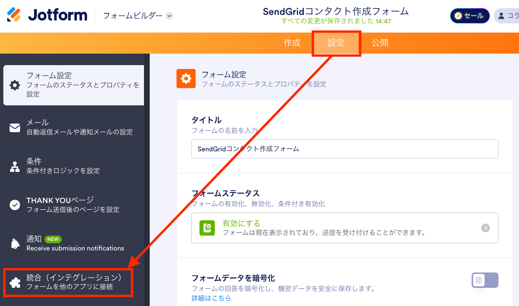The height and width of the screenshot is (306, 519).
Task: Open the 有効にする form status selector
Action: tap(344, 228)
